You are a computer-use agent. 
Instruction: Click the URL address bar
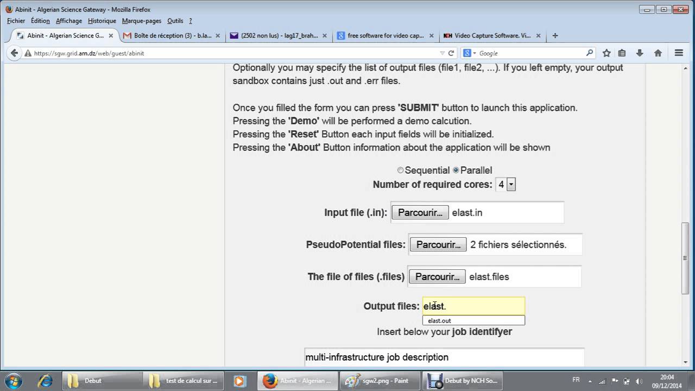233,53
